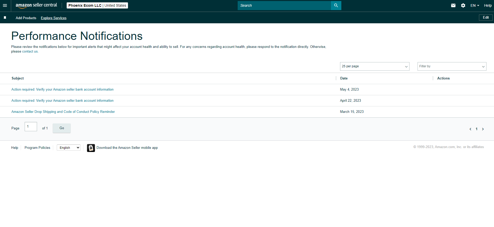Screen dimensions: 494x227
Task: Open the EN language menu
Action: (x=475, y=5)
